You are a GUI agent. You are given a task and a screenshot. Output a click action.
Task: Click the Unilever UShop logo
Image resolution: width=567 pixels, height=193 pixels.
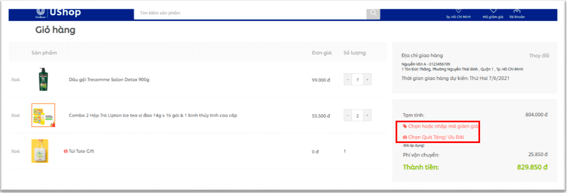[x=58, y=12]
